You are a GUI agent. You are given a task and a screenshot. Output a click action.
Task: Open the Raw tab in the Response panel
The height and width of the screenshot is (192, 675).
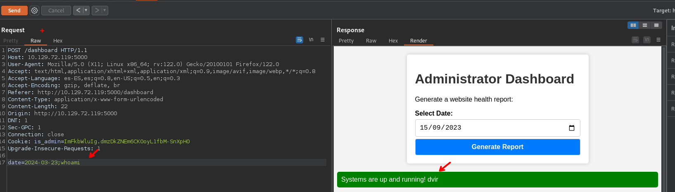coord(371,41)
